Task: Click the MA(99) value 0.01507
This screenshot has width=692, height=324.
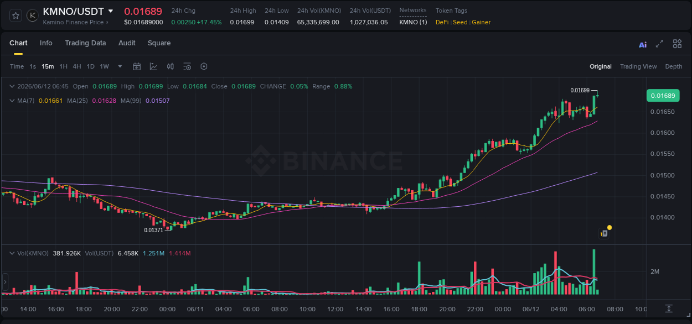Action: (x=157, y=101)
